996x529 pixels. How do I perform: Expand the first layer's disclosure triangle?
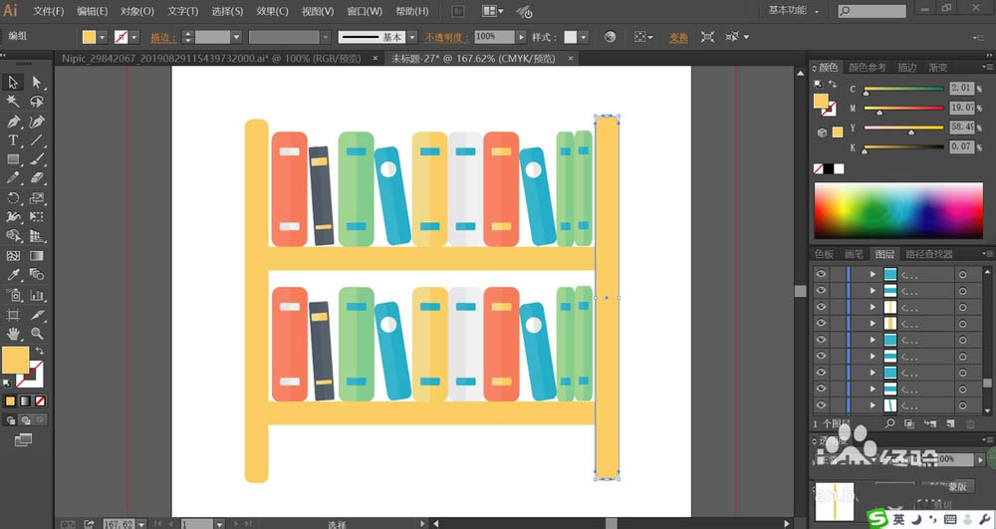tap(872, 274)
